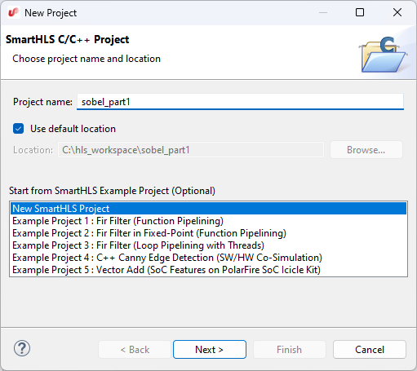
Task: Click the SmartHLS logo in the title bar
Action: 13,12
